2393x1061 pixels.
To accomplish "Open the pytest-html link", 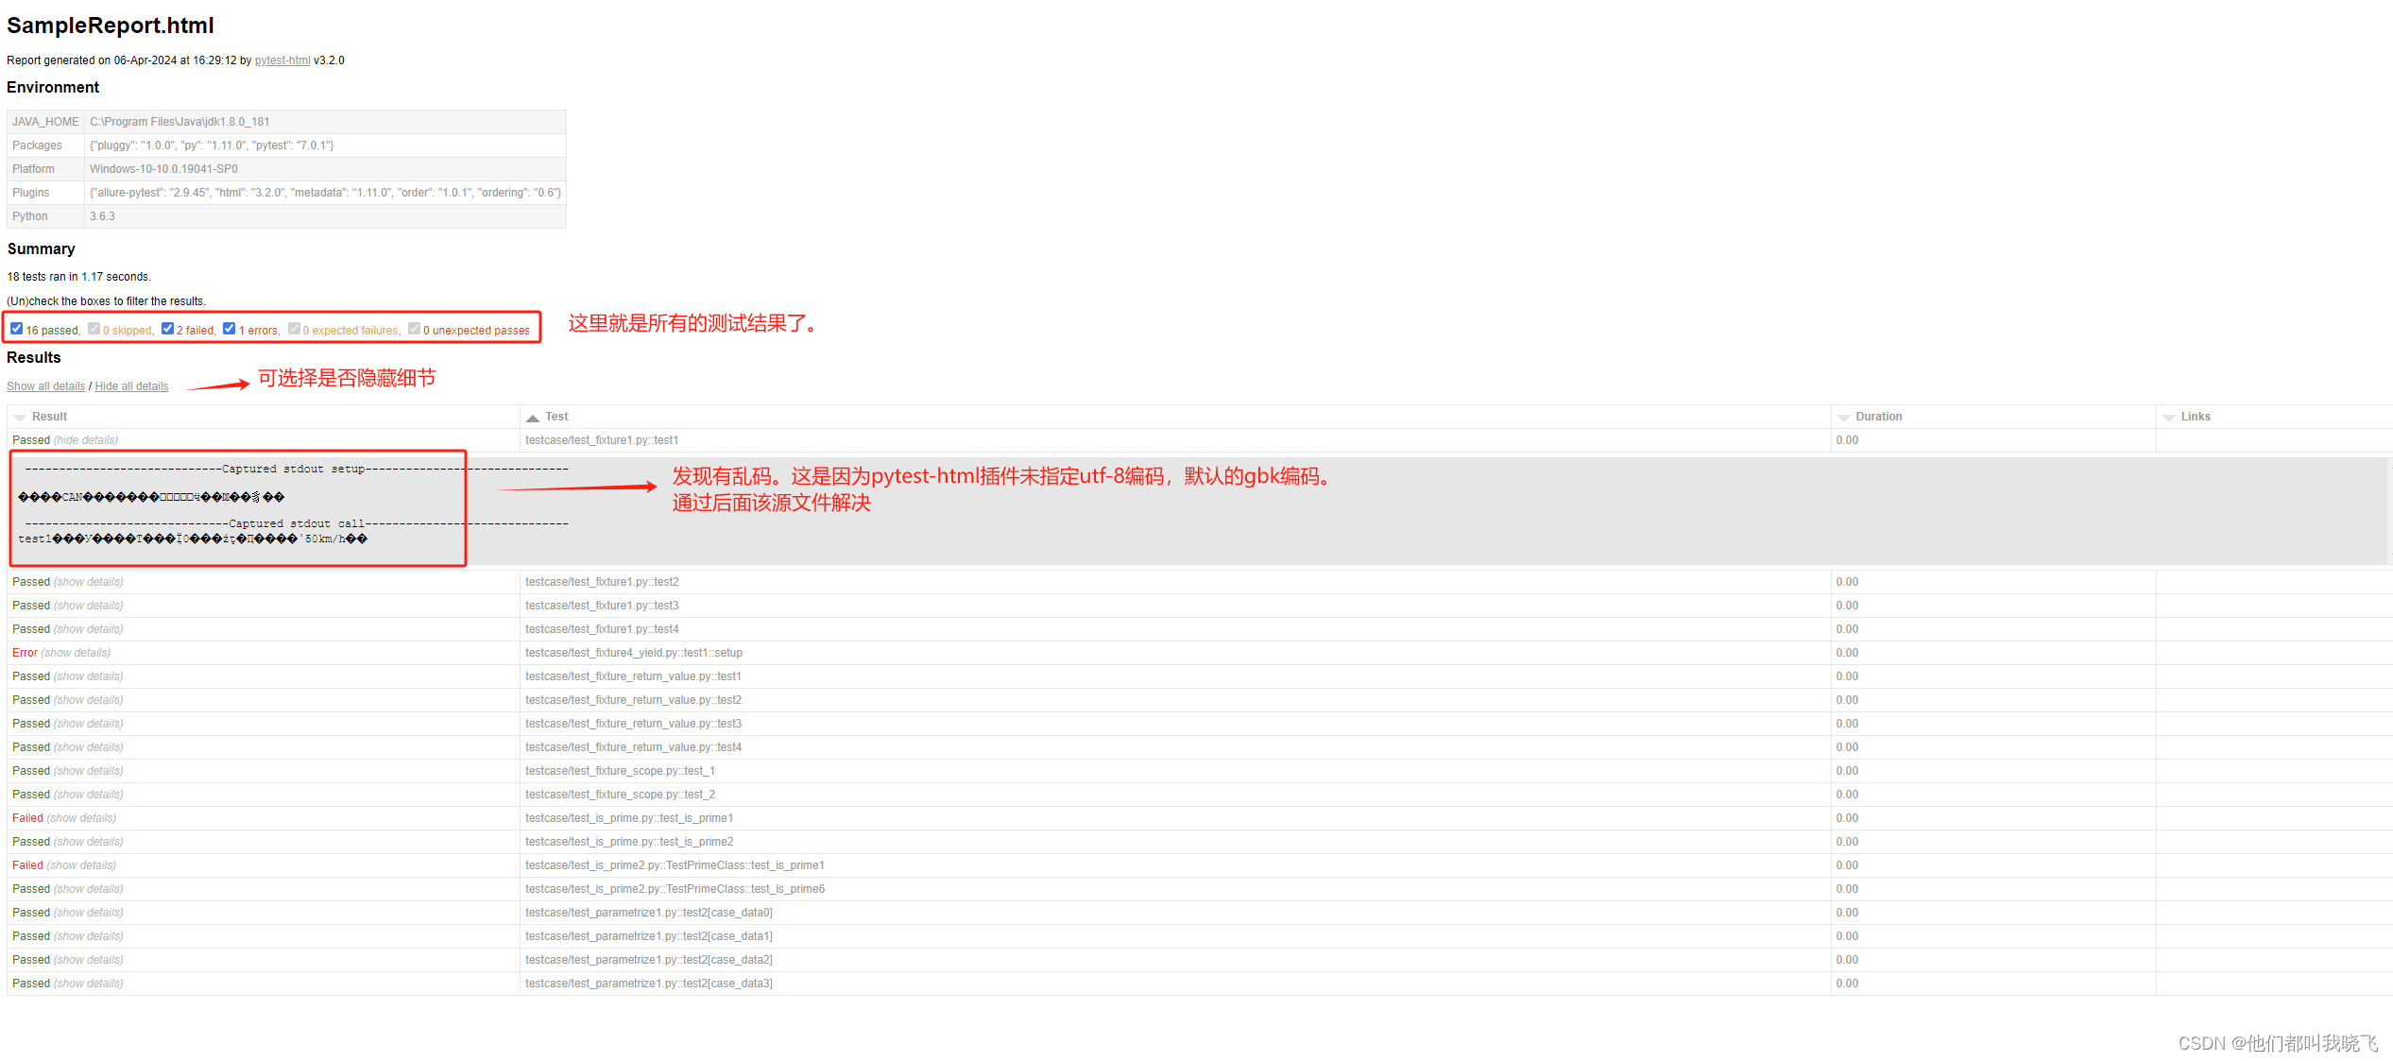I will pos(282,60).
